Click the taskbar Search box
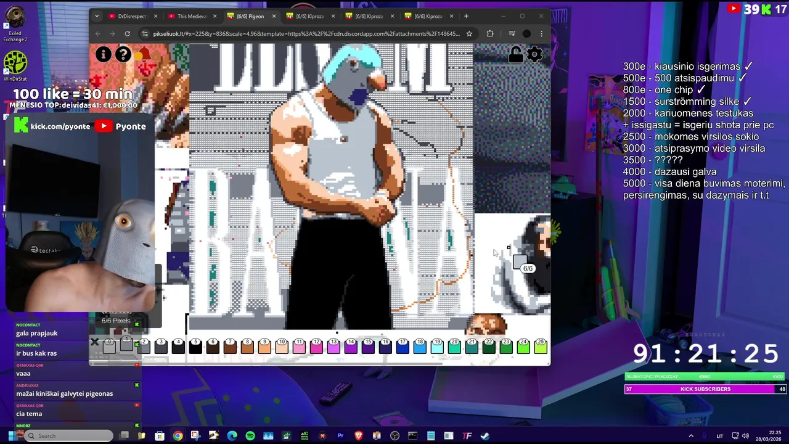The height and width of the screenshot is (444, 789). 68,436
